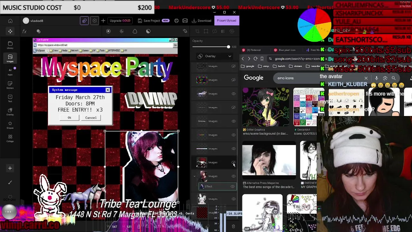
Task: Click the color wheel overlay
Action: coord(314,25)
